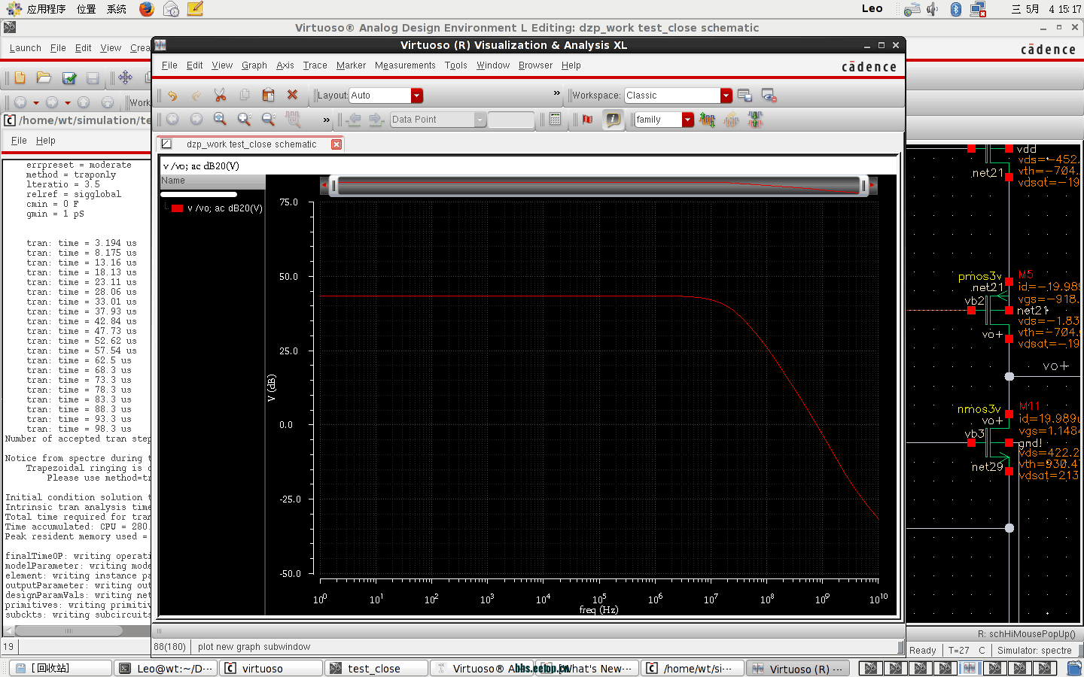Open the Measurements menu

tap(405, 65)
